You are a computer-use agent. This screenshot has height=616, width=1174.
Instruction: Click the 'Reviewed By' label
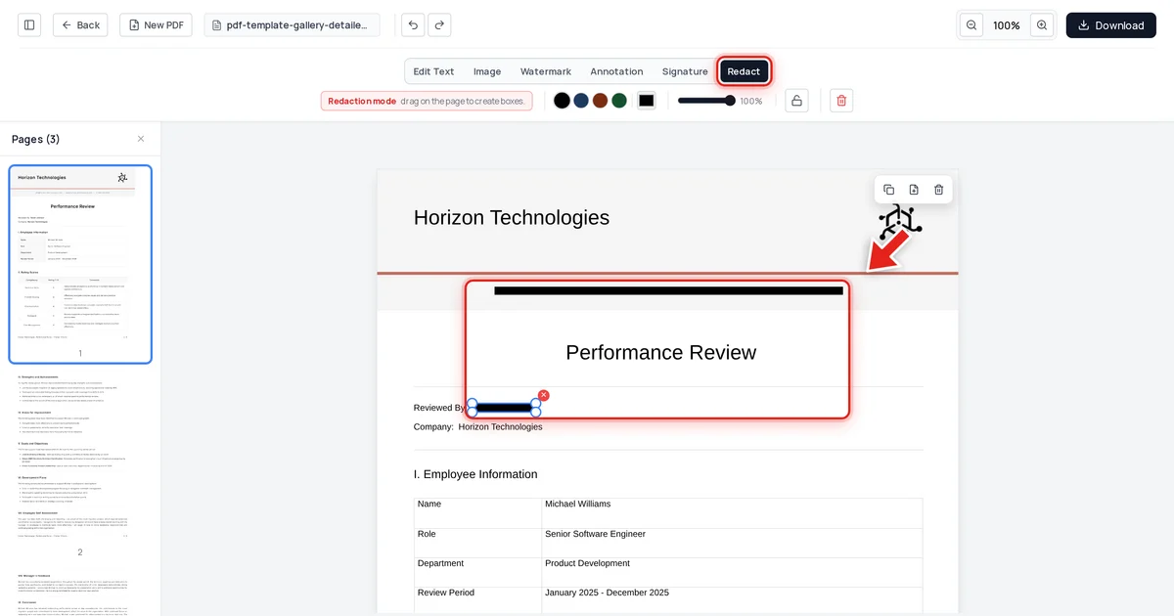[439, 408]
